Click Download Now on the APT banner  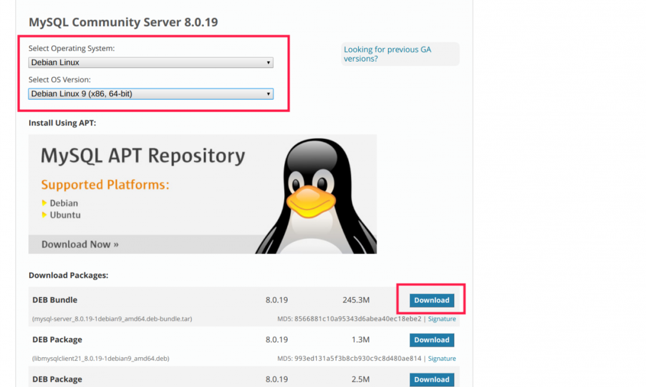coord(80,244)
